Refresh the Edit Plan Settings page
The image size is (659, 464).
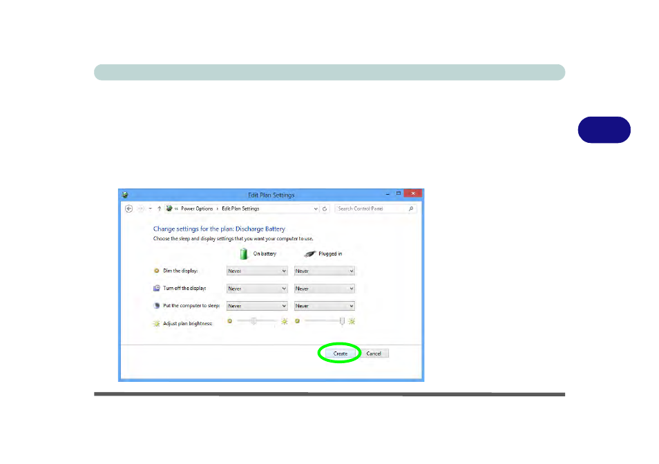(325, 209)
